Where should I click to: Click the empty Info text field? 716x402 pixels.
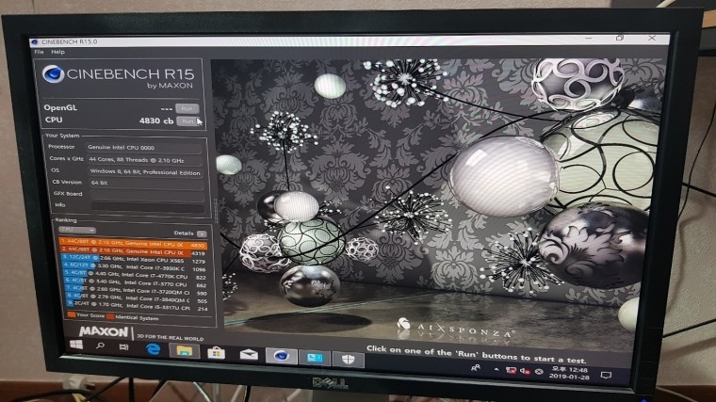(147, 206)
